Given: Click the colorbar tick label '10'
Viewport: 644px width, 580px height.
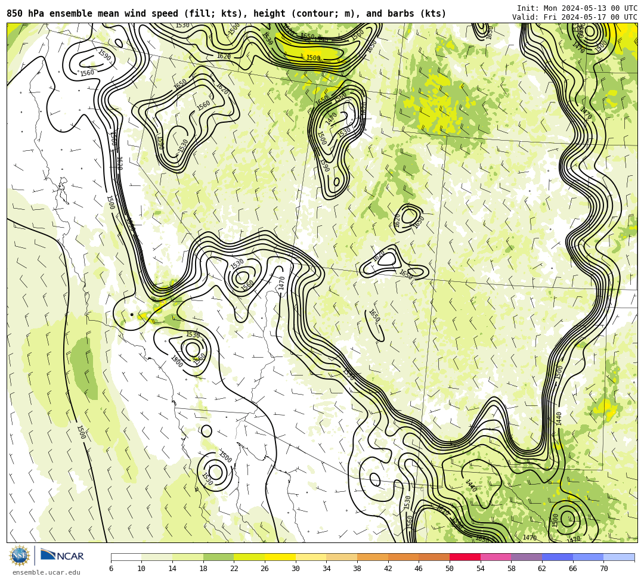Looking at the screenshot, I should [x=142, y=569].
